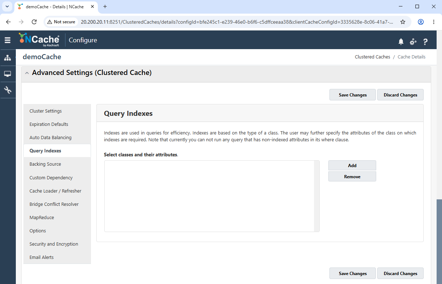Open the hamburger navigation menu
Screen dimensions: 442x284
click(8, 40)
